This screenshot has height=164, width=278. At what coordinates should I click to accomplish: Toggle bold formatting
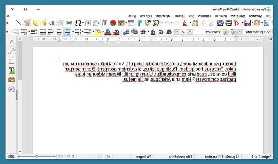[169, 32]
